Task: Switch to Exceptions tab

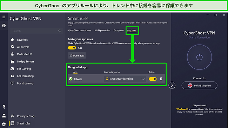Action: tap(119, 31)
